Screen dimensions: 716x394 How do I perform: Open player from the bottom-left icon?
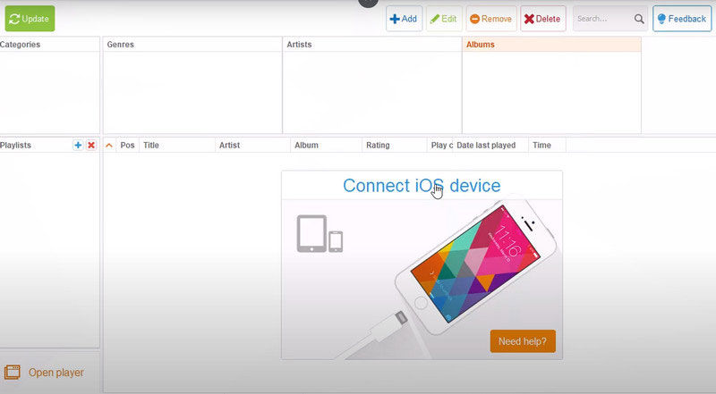point(13,373)
